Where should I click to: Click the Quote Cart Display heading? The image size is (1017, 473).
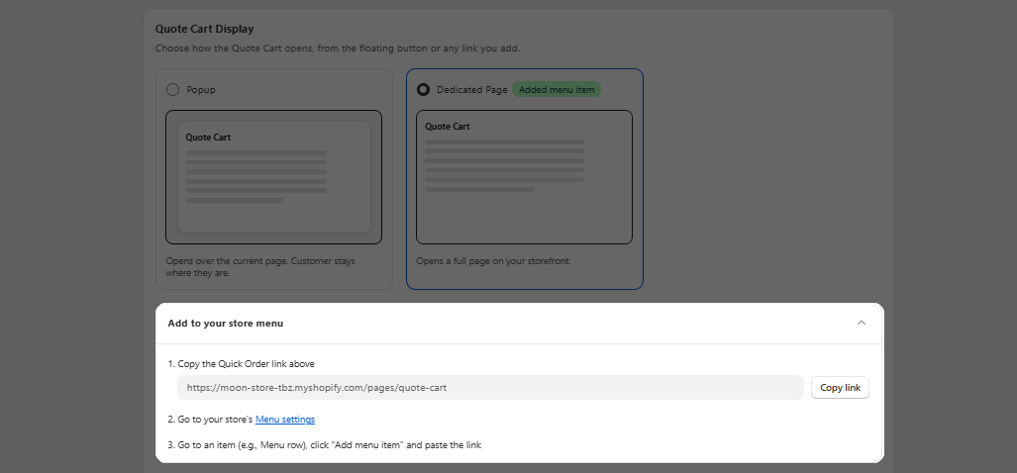204,29
